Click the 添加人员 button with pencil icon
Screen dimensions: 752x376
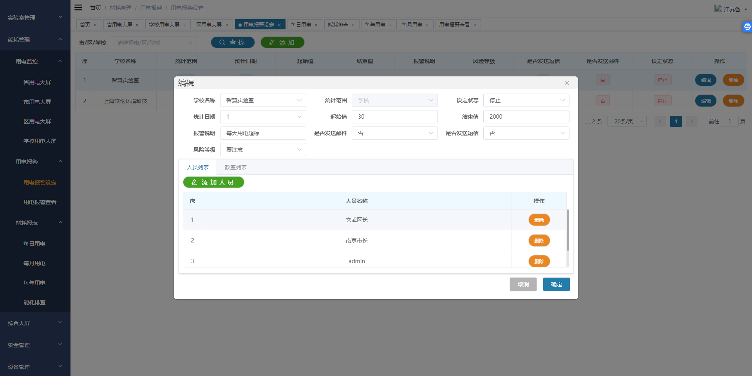(213, 183)
